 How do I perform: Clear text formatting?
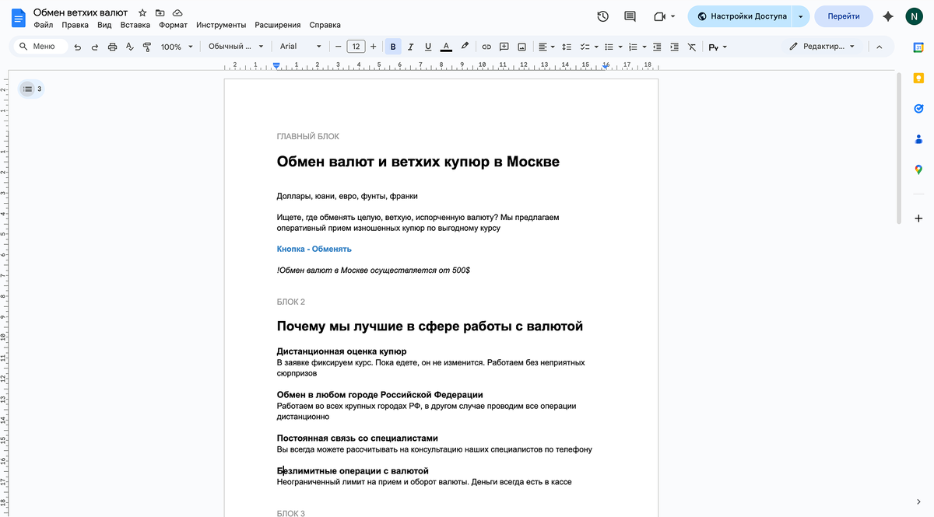pyautogui.click(x=692, y=47)
